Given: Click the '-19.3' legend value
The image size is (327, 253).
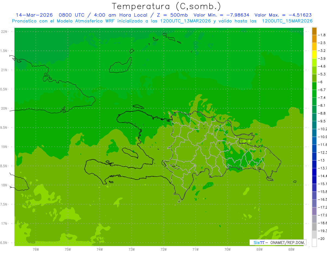Looking at the screenshot, I should [322, 231].
